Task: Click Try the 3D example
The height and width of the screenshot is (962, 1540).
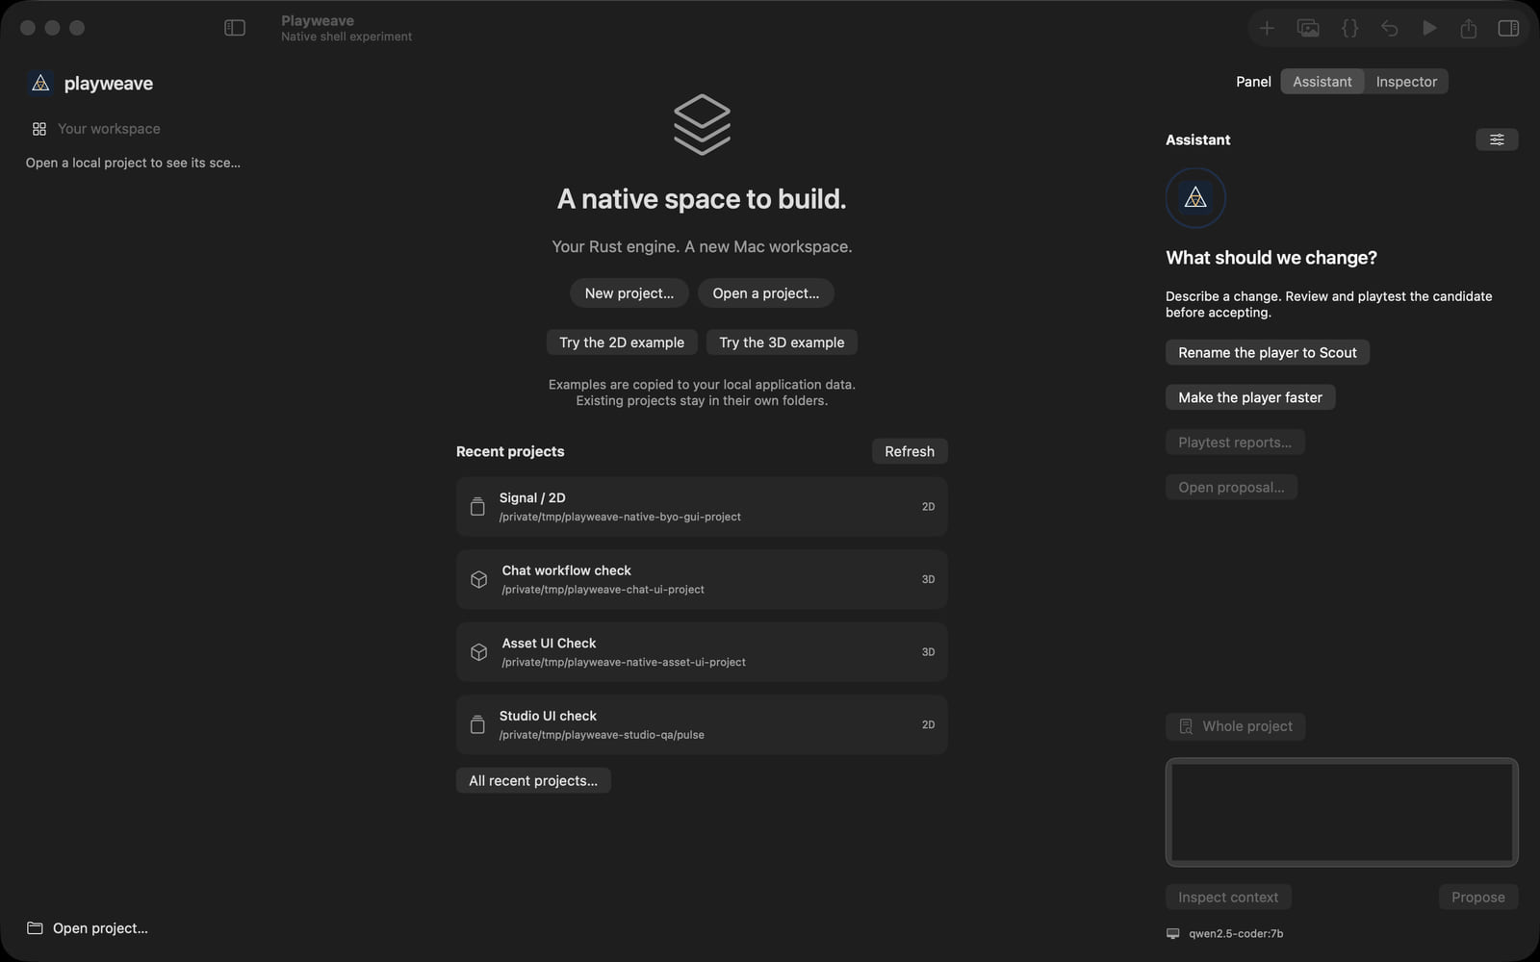Action: 782,342
